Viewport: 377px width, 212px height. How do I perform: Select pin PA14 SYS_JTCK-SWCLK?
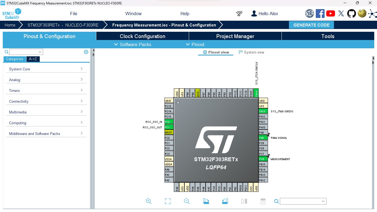pos(256,93)
